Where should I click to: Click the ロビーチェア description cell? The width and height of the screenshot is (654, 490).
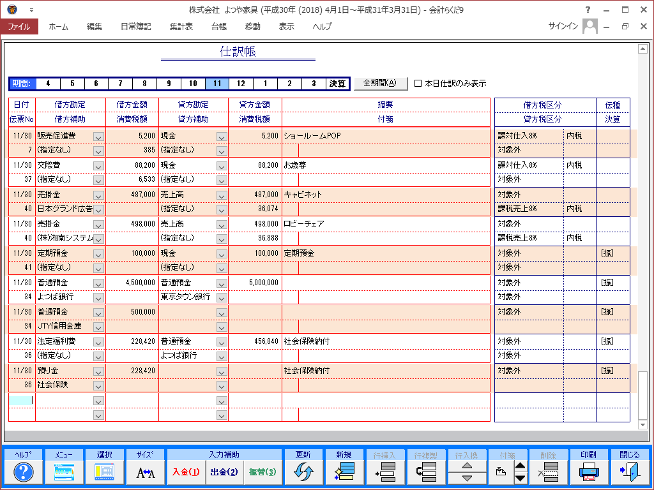(x=386, y=224)
